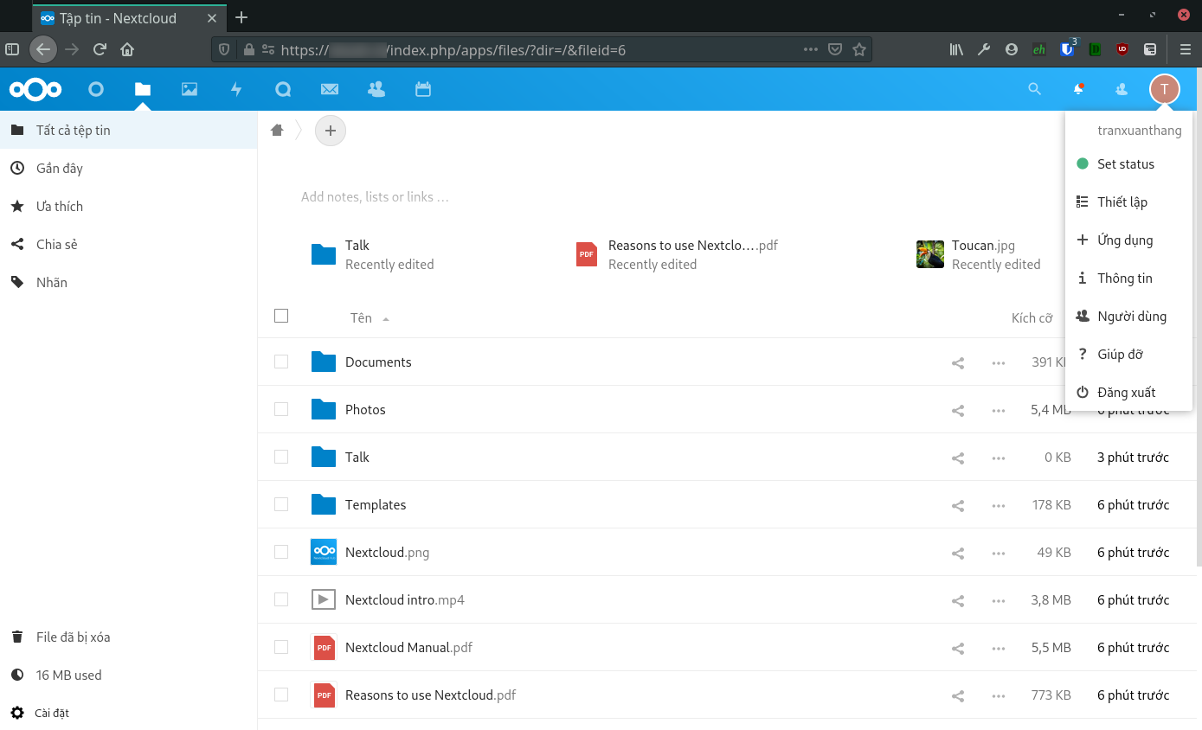The width and height of the screenshot is (1202, 730).
Task: Open more actions for Nextcloud Manual.pdf
Action: (998, 648)
